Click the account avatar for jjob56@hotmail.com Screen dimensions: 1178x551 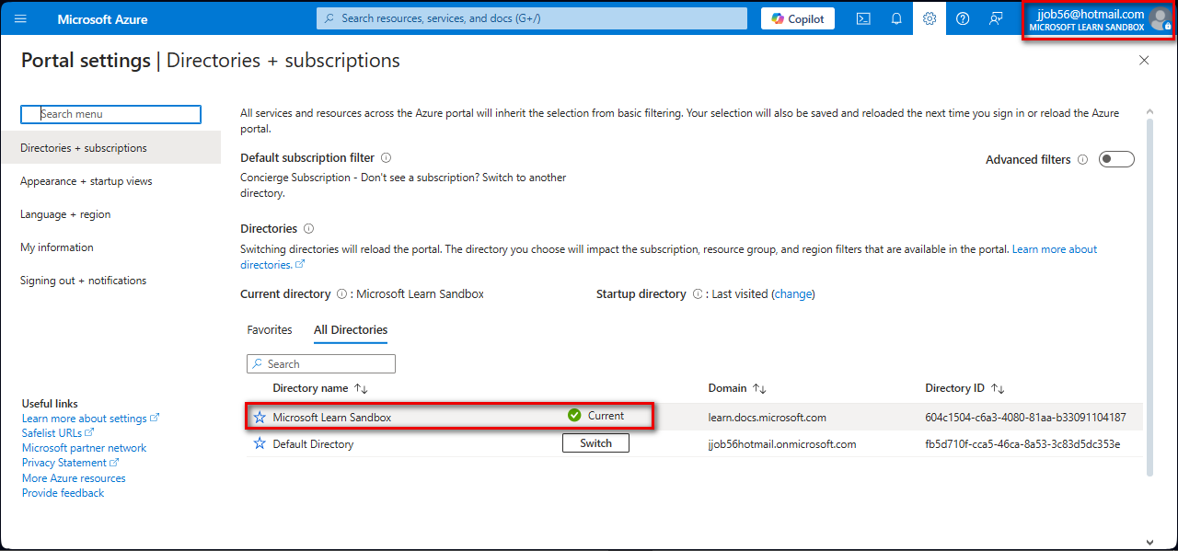tap(1160, 18)
